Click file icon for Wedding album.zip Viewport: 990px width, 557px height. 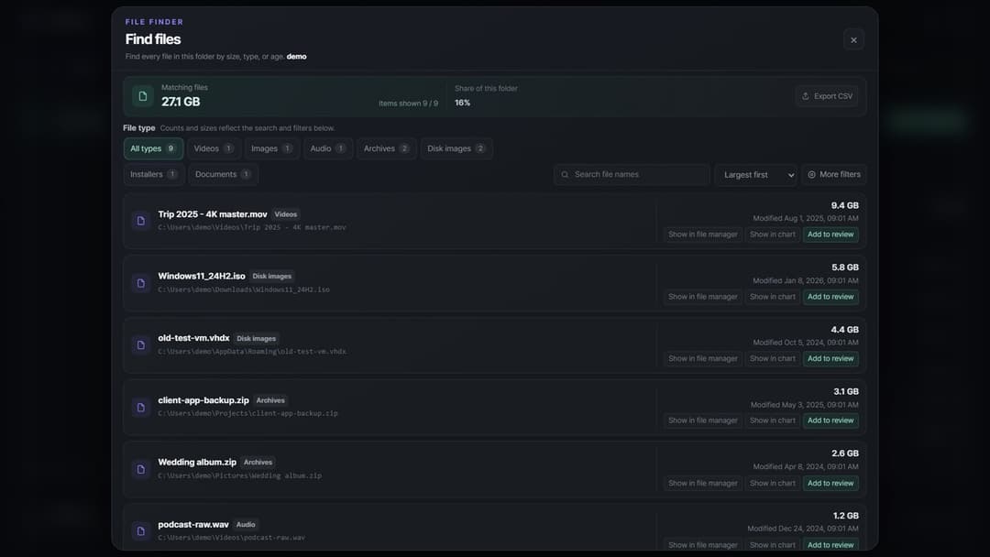[x=141, y=469]
